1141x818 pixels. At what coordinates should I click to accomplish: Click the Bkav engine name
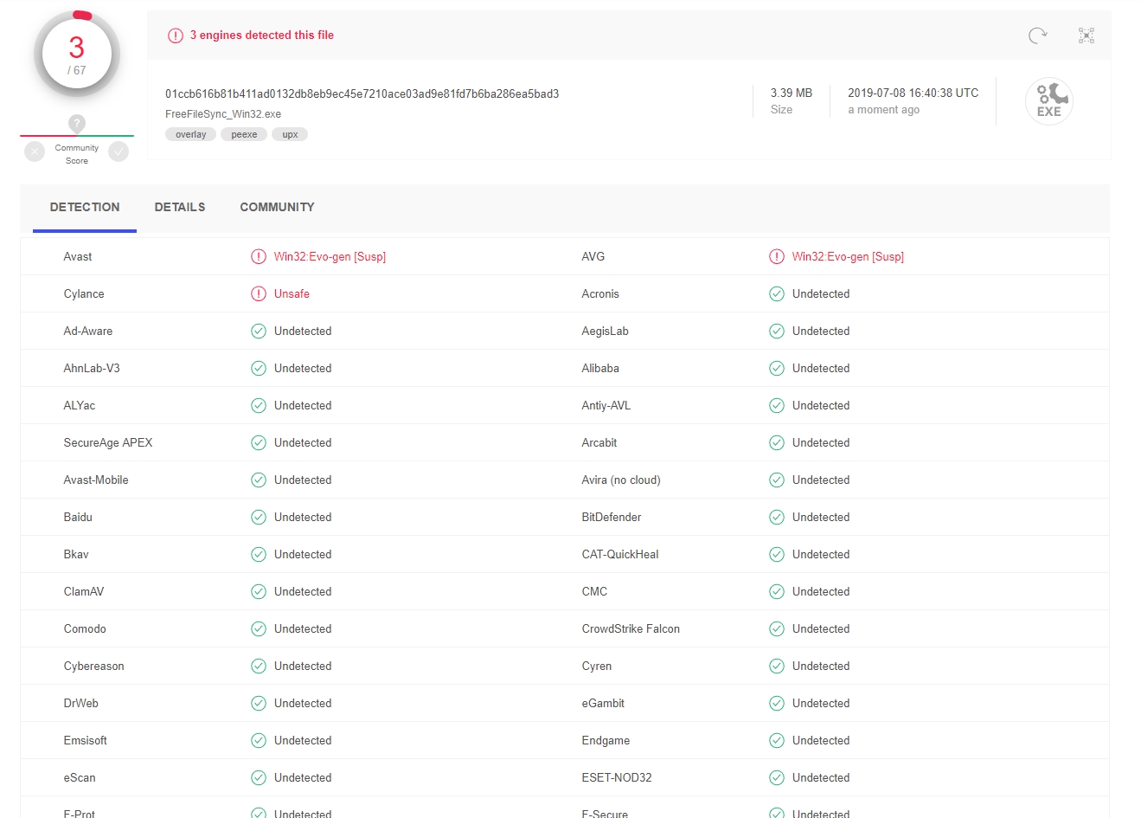point(76,554)
